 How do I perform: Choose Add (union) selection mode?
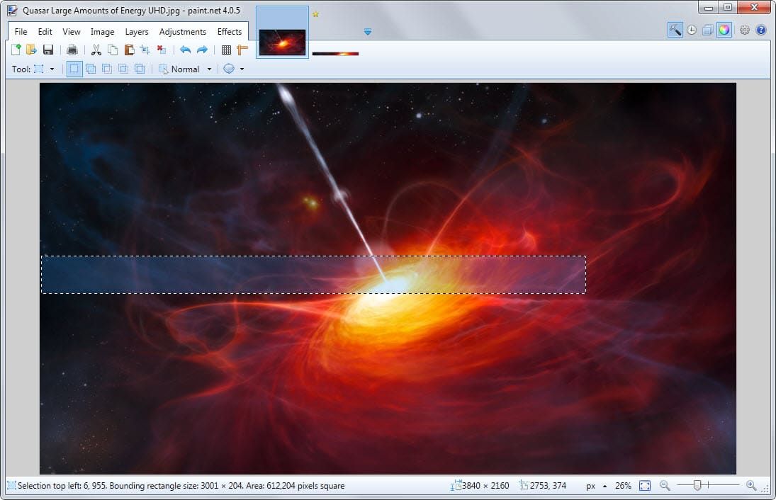coord(91,69)
